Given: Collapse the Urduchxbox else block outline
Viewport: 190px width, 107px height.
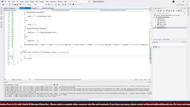Looking at the screenshot, I should pyautogui.click(x=13, y=21).
